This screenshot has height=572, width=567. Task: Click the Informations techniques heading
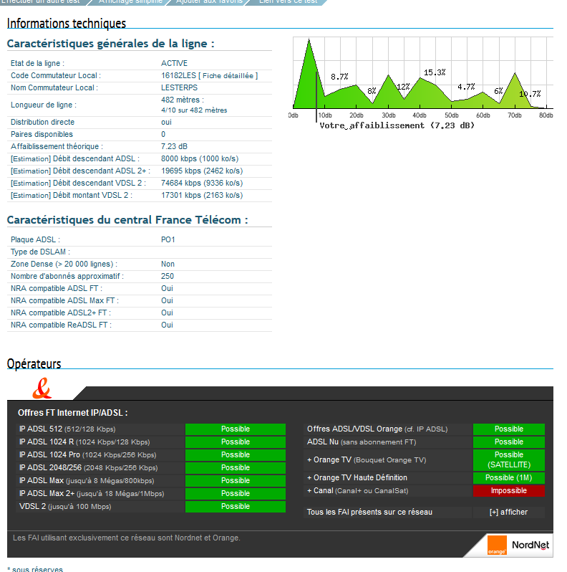[67, 24]
